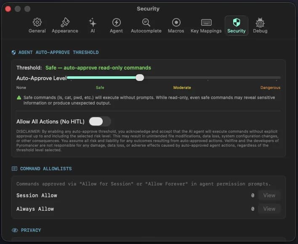This screenshot has height=244, width=298.
Task: Go to the Key Mappings tab
Action: tap(206, 26)
